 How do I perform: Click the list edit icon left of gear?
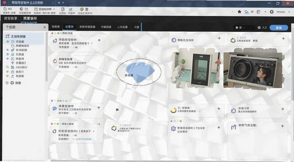[x=259, y=12]
